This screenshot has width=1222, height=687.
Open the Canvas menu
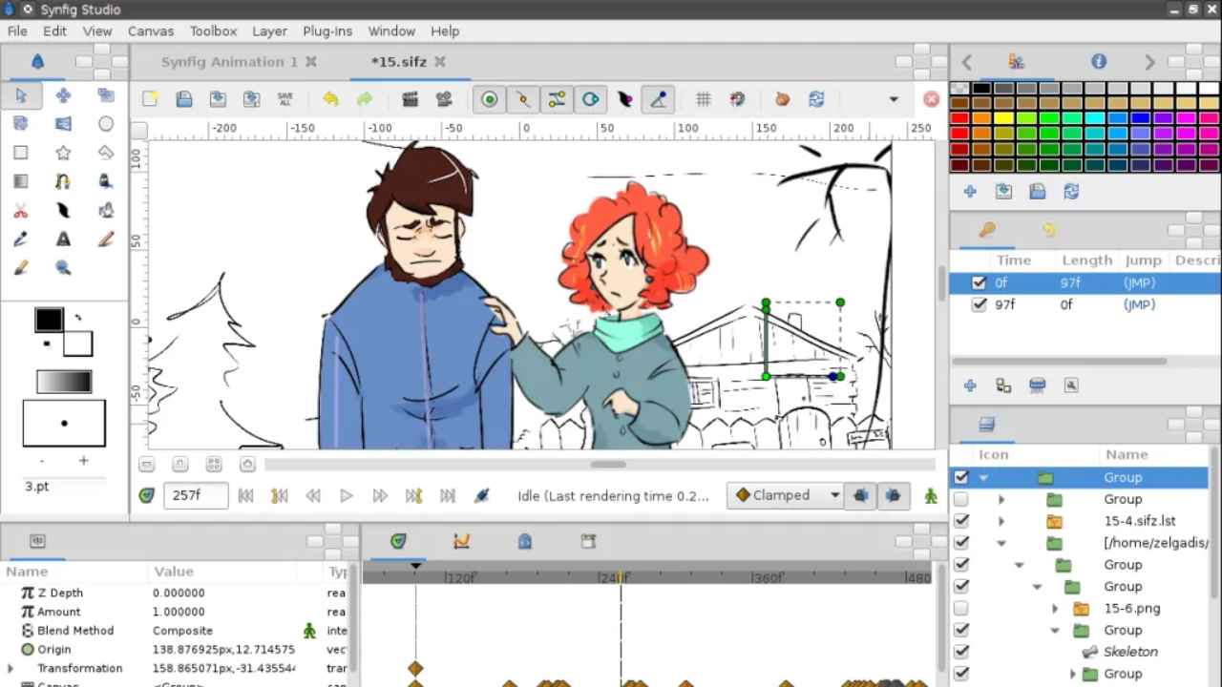click(151, 31)
